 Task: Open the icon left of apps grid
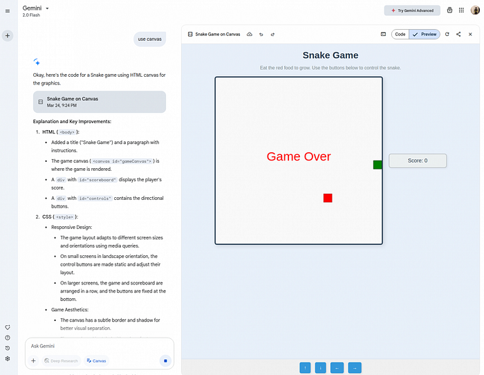pyautogui.click(x=449, y=10)
